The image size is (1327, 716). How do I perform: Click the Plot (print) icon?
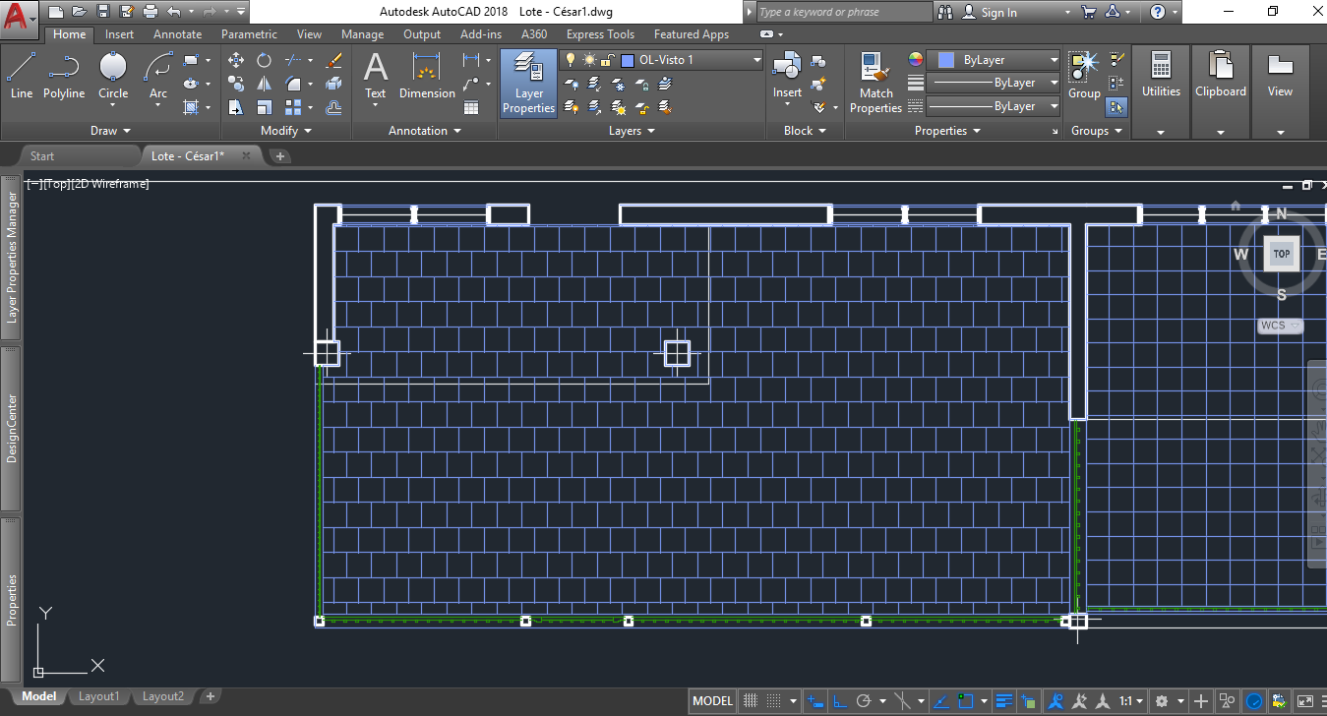coord(151,12)
